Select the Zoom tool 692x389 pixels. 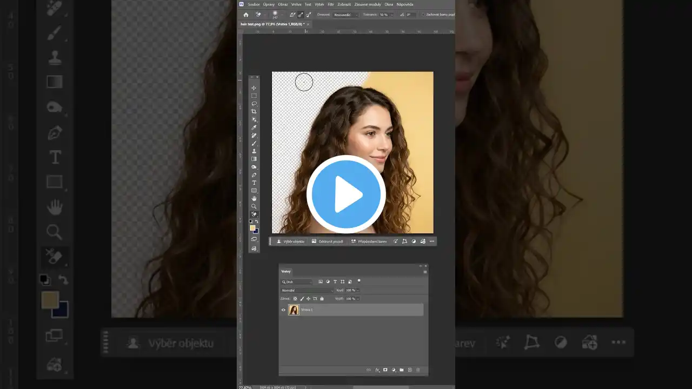point(254,206)
